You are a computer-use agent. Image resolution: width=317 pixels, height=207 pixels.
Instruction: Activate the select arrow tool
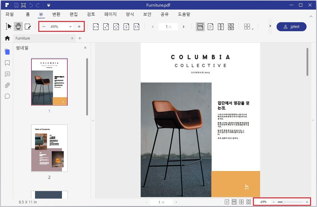click(x=8, y=26)
